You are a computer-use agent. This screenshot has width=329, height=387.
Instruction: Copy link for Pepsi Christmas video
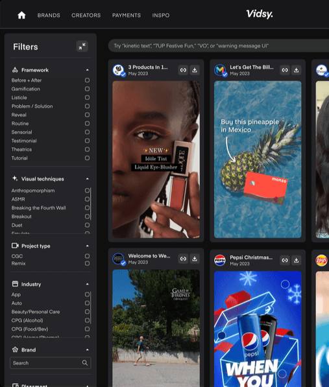(285, 260)
